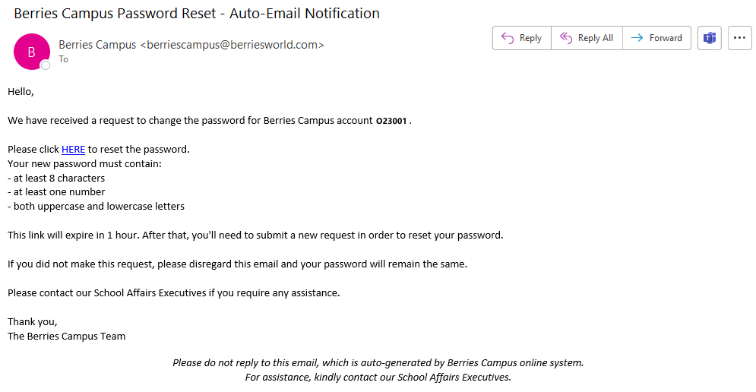The width and height of the screenshot is (756, 392).
Task: Open the HERE password reset link
Action: (73, 149)
